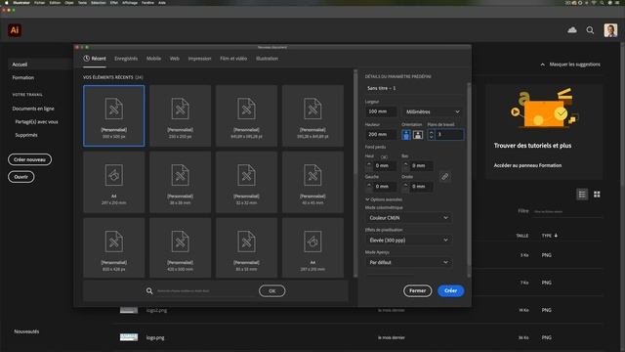Open the Fichier menu
This screenshot has height=352, width=625.
[39, 2]
